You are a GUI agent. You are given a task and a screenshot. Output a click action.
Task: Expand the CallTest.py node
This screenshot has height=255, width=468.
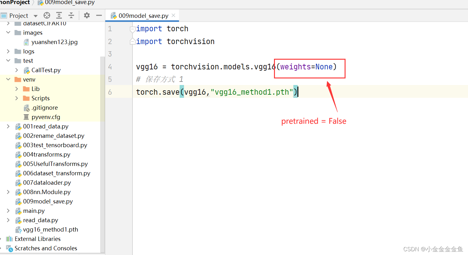[17, 70]
